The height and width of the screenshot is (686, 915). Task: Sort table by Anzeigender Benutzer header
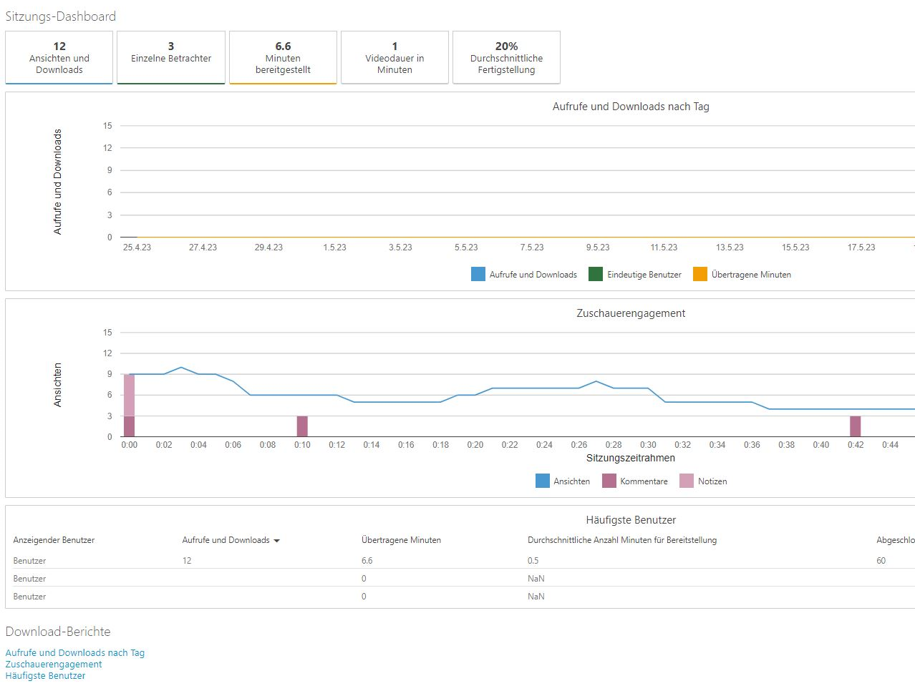coord(54,540)
